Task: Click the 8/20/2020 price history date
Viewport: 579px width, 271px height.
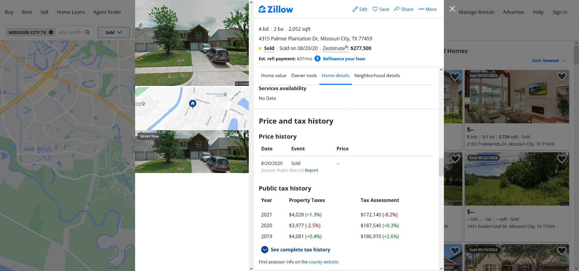Action: tap(272, 163)
